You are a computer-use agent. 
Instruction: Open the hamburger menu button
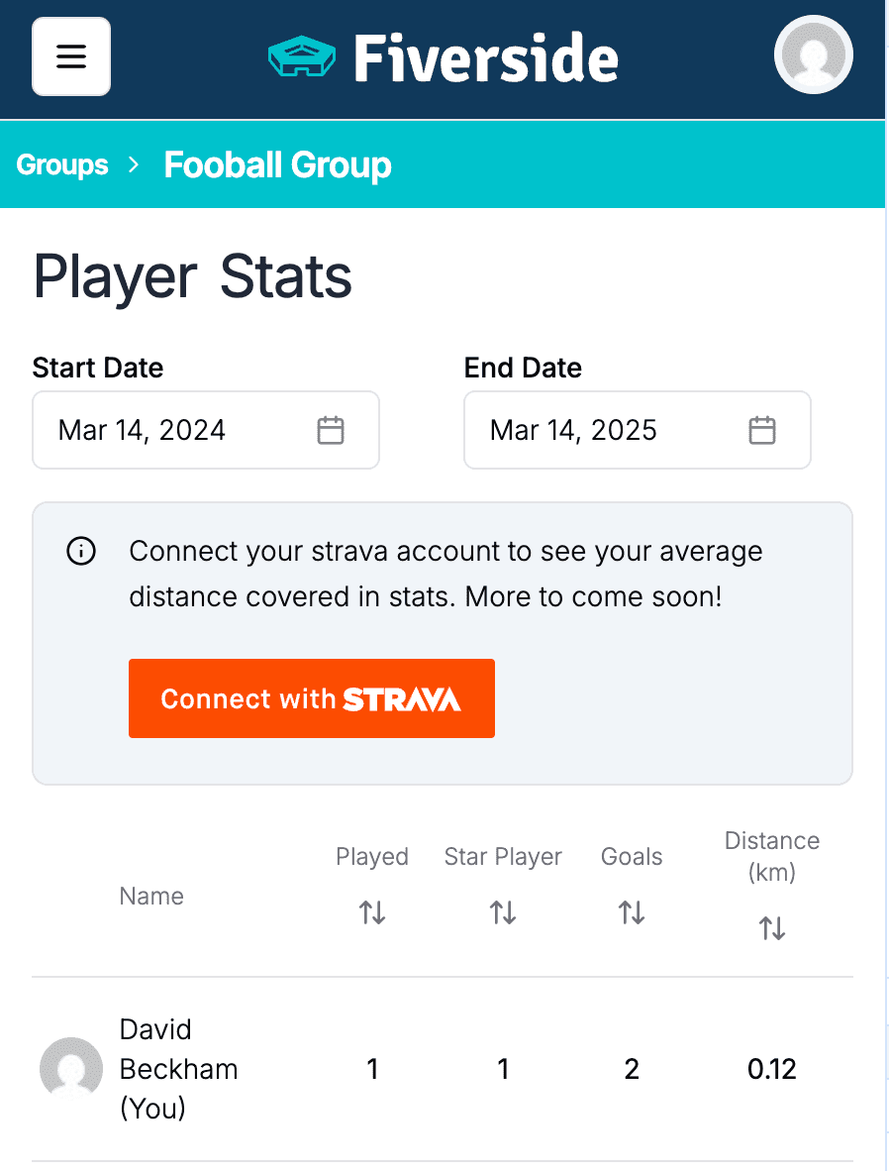(71, 56)
